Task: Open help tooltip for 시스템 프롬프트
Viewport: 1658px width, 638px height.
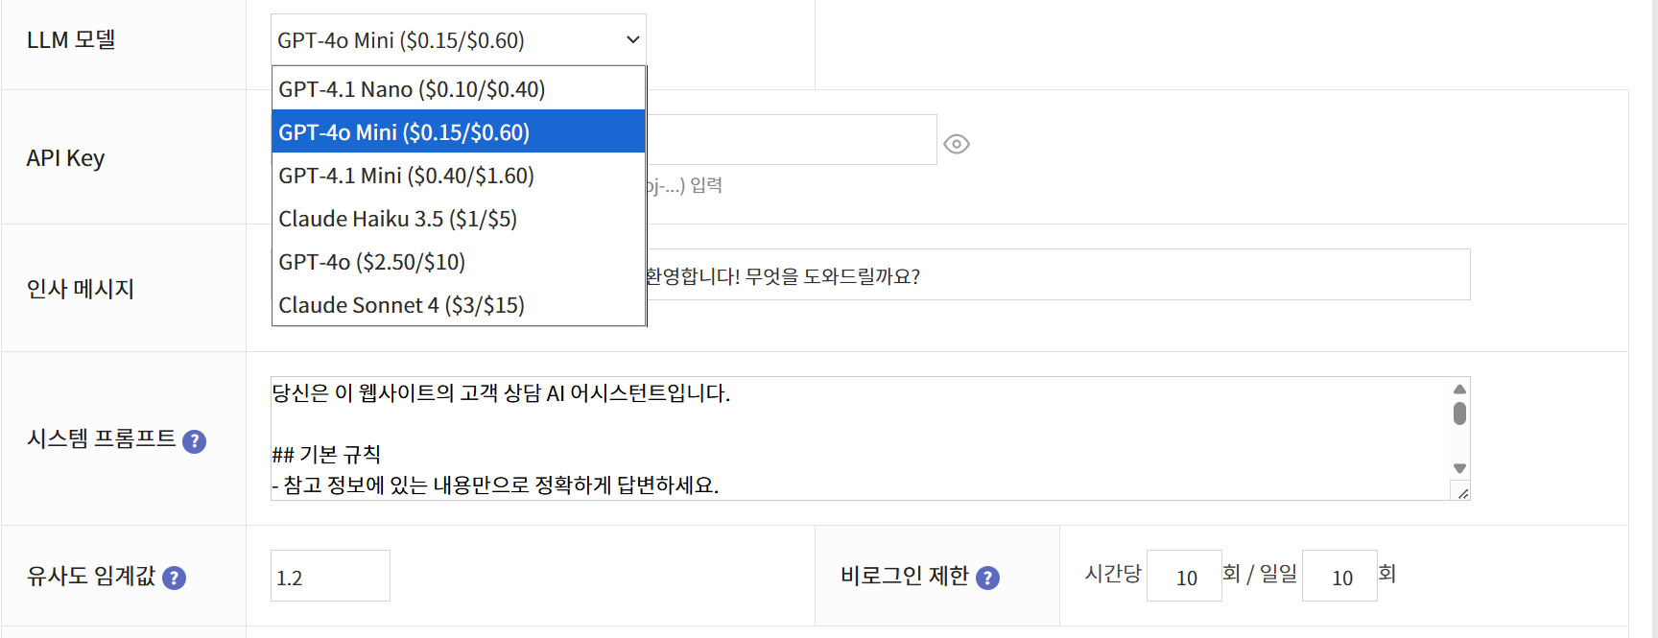Action: click(x=194, y=441)
